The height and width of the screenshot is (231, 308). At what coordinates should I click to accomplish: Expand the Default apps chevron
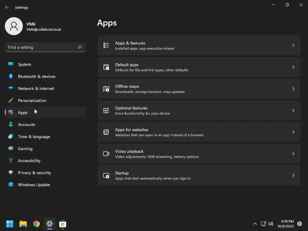[x=293, y=67]
